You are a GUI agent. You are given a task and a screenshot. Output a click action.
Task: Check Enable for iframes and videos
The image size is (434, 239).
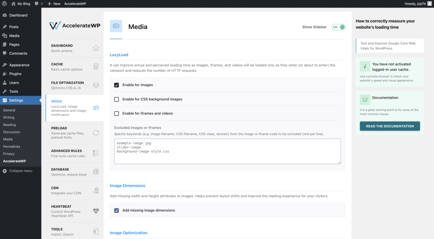click(x=117, y=113)
